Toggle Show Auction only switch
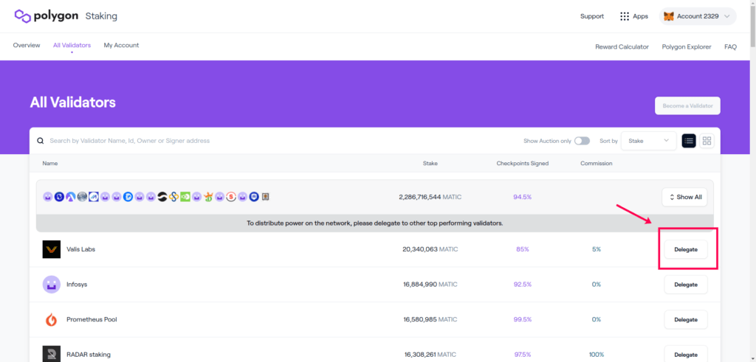This screenshot has width=756, height=362. click(x=582, y=141)
